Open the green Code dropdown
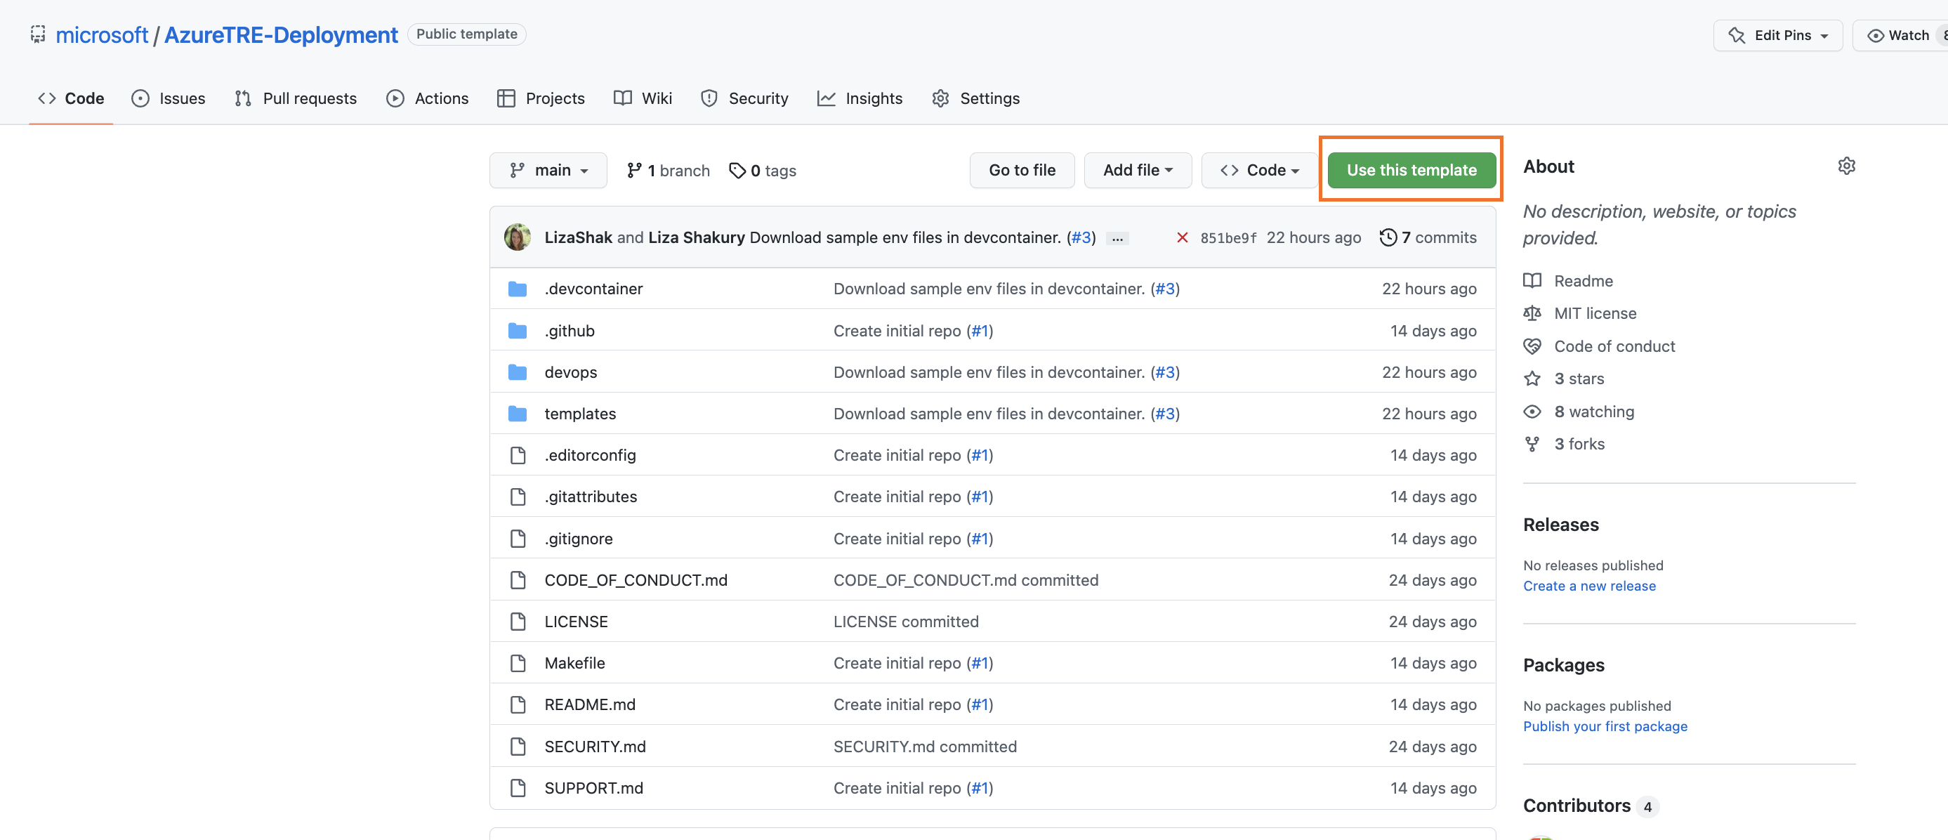1948x840 pixels. click(x=1258, y=170)
